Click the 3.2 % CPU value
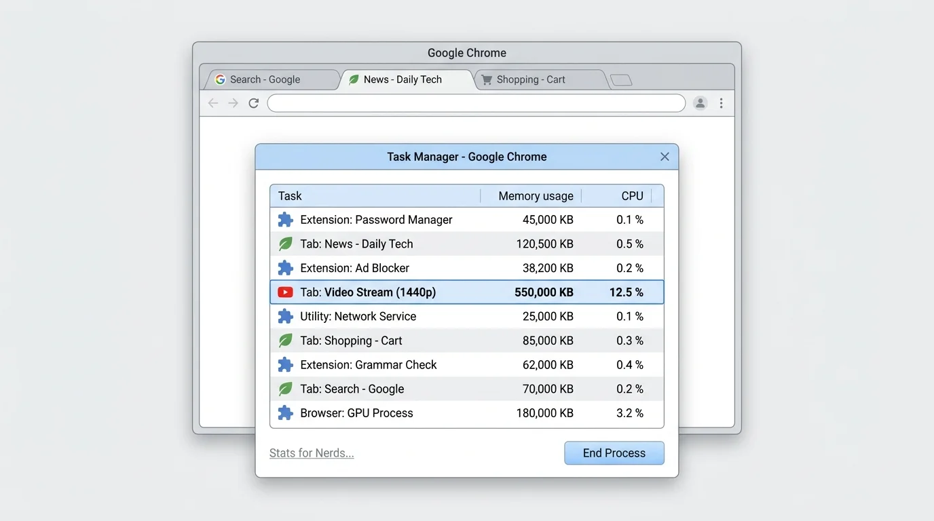 pyautogui.click(x=630, y=413)
